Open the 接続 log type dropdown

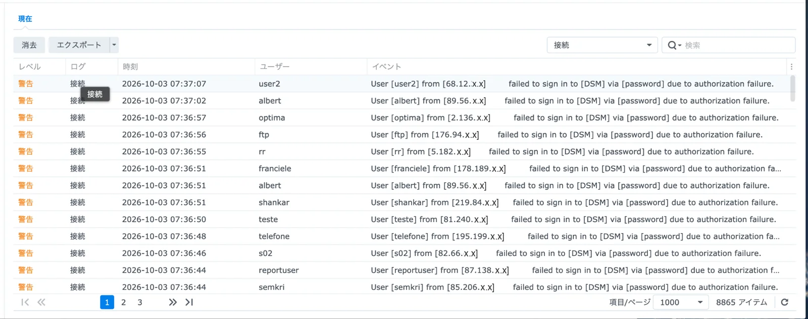click(602, 45)
